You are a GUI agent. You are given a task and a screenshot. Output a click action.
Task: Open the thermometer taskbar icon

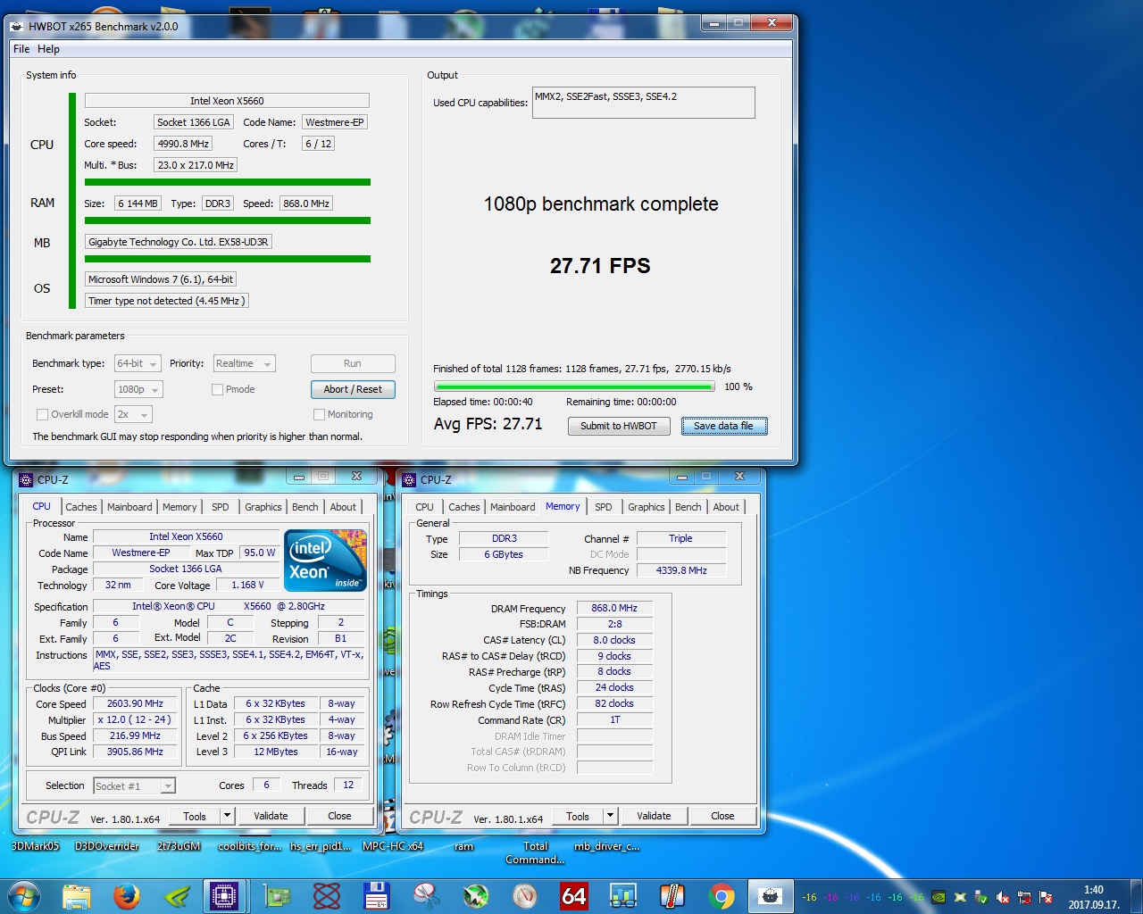pos(672,895)
